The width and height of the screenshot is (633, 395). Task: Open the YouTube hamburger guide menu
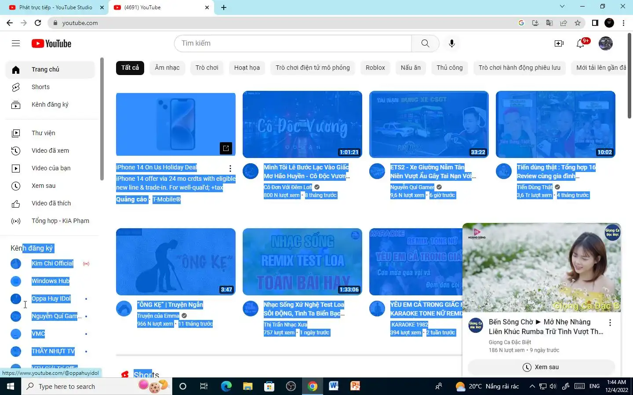click(x=16, y=43)
